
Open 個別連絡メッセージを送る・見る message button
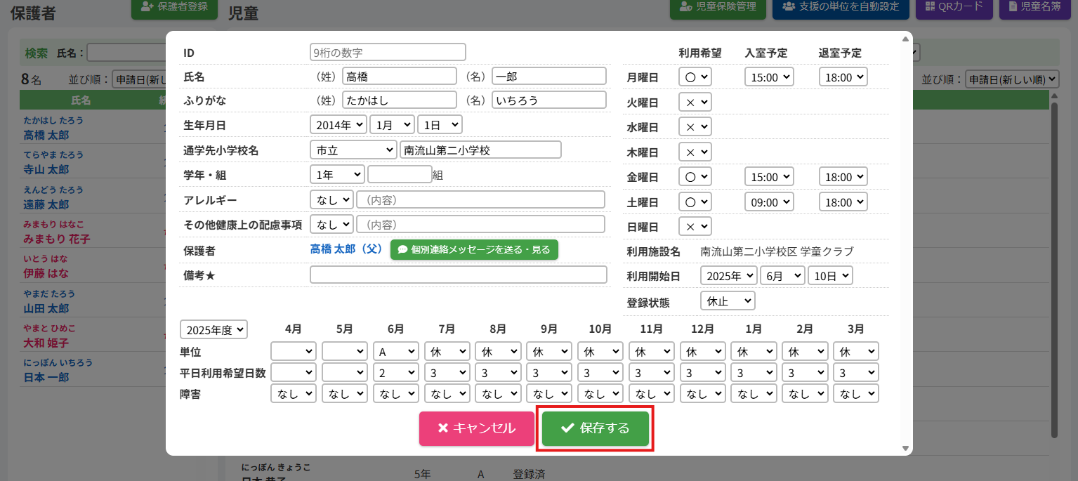(x=474, y=250)
